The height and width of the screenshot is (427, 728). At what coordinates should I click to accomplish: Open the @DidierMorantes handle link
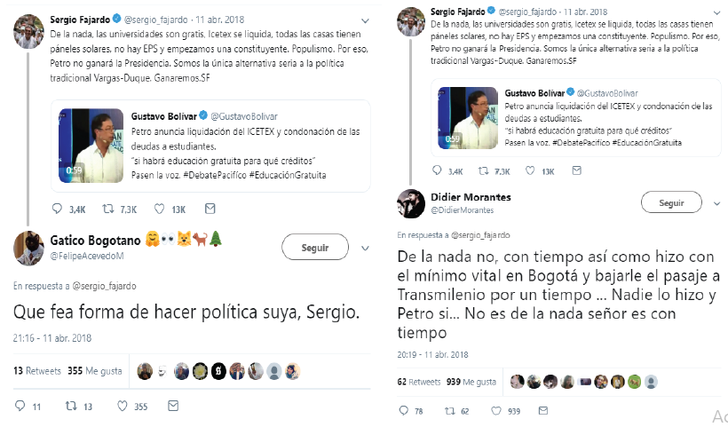[x=460, y=210]
